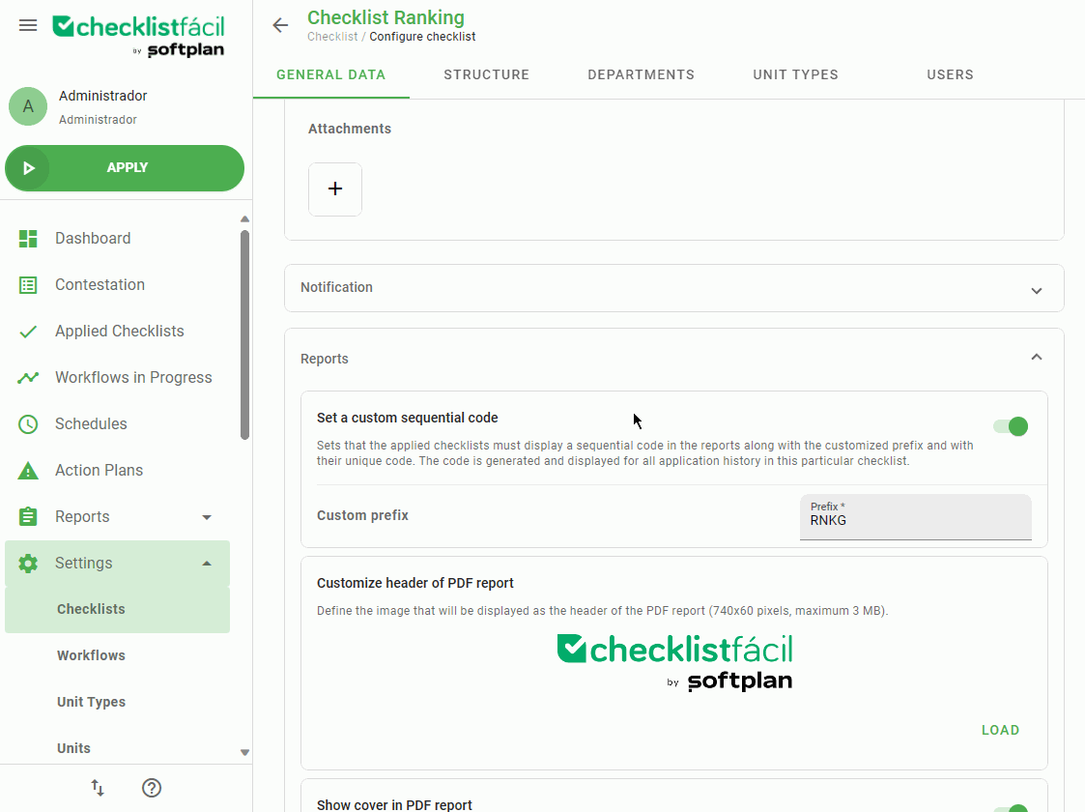Screen dimensions: 1085x812
Task: Click the Settings gear icon
Action: coord(28,564)
